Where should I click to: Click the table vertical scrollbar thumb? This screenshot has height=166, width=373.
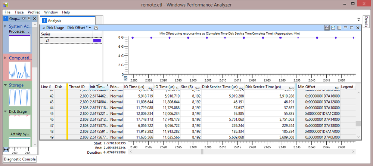coord(358,124)
